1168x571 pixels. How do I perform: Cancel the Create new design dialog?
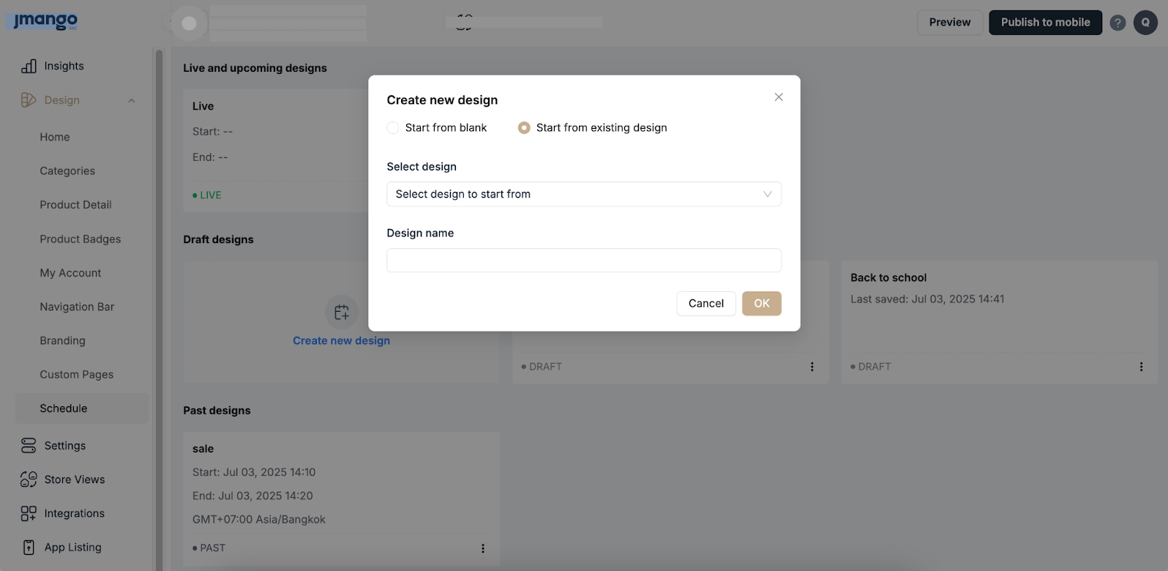pos(705,303)
